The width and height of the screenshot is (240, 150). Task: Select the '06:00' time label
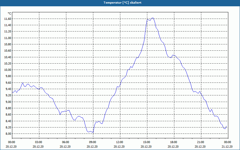[66, 142]
